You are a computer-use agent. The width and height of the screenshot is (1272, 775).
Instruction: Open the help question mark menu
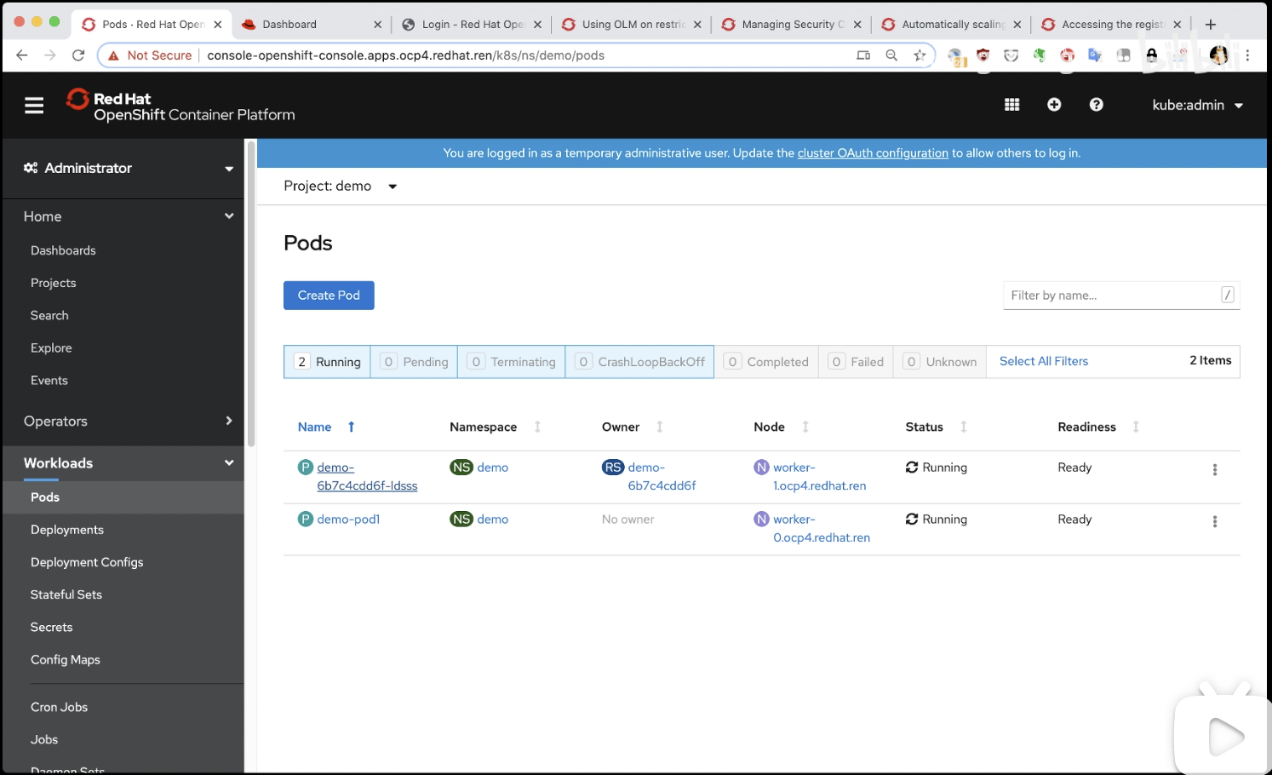click(x=1097, y=105)
